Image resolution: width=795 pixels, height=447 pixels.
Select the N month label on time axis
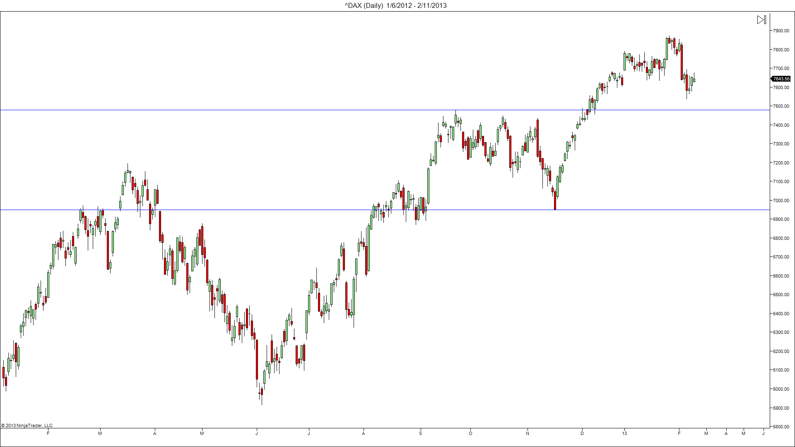click(x=528, y=434)
